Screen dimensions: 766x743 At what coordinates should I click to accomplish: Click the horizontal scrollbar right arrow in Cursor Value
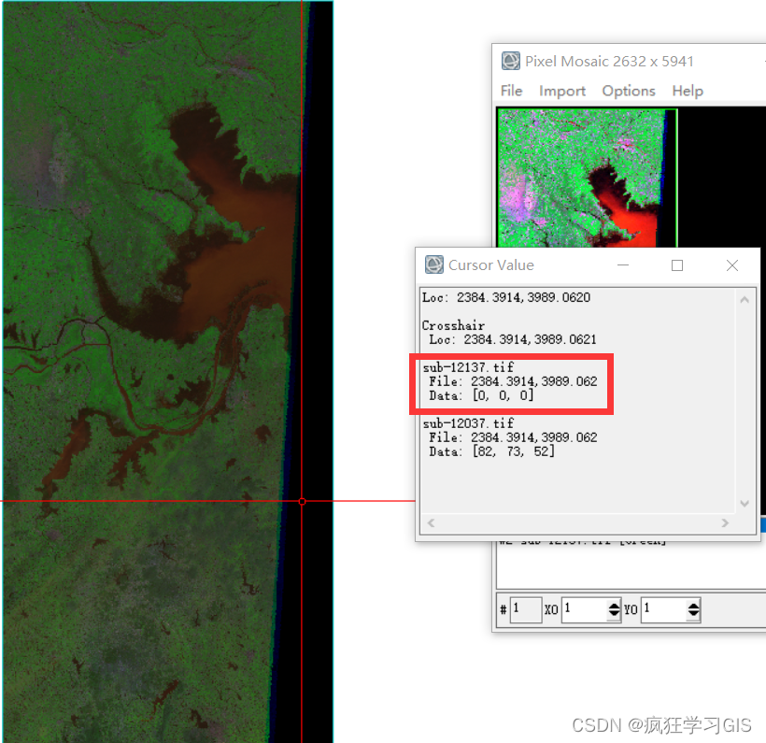click(725, 523)
